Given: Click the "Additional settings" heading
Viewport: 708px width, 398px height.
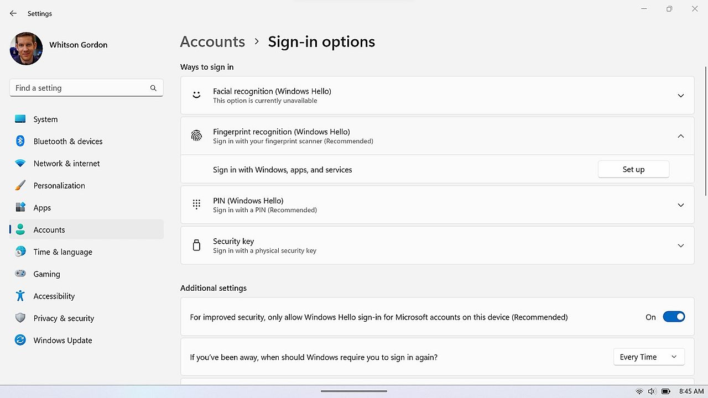Looking at the screenshot, I should [x=214, y=288].
